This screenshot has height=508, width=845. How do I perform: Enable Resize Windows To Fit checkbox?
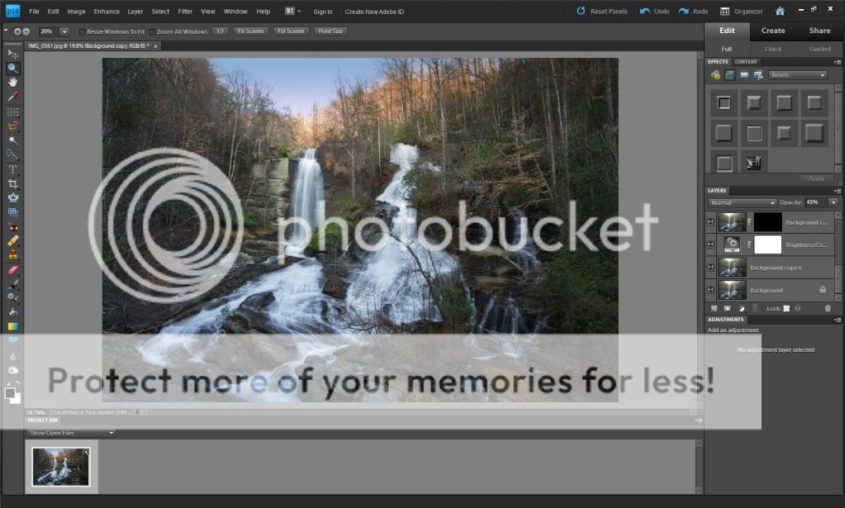coord(83,31)
